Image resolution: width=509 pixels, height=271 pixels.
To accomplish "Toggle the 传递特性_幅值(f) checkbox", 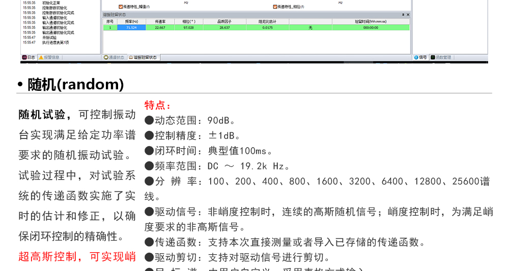I will (x=121, y=7).
